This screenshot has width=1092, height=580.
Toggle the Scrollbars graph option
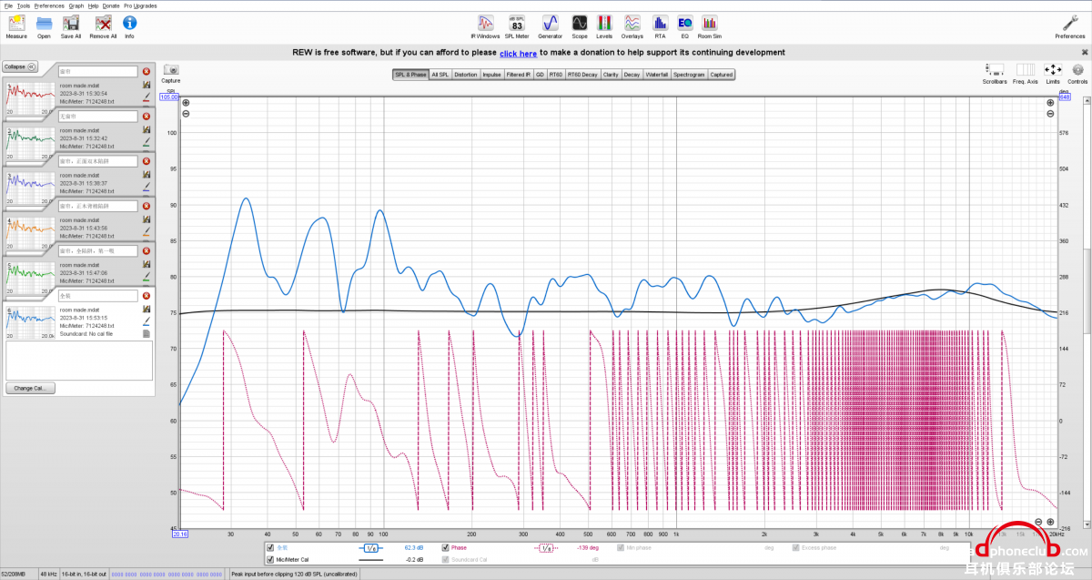point(995,69)
